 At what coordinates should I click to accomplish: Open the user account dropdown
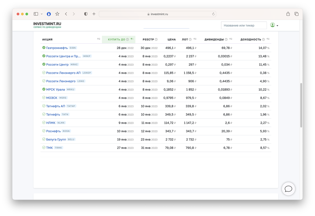coord(274,25)
